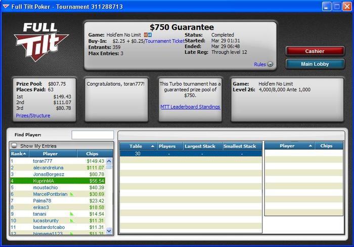Screen dimensions: 354x247
Task: Sort standings by Chips column header
Action: click(x=95, y=154)
